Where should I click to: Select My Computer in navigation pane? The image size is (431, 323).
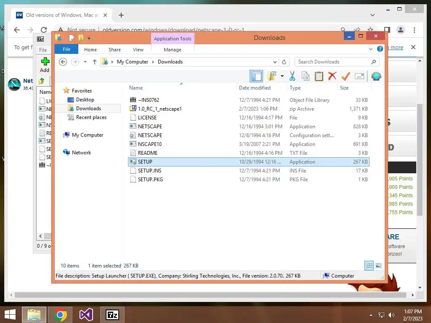click(88, 135)
